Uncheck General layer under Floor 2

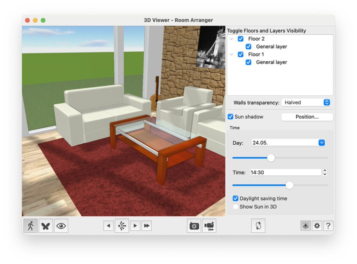coord(249,47)
